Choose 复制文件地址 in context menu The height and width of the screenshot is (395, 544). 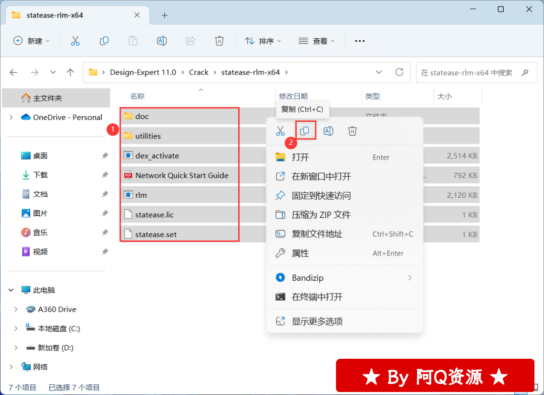(345, 234)
